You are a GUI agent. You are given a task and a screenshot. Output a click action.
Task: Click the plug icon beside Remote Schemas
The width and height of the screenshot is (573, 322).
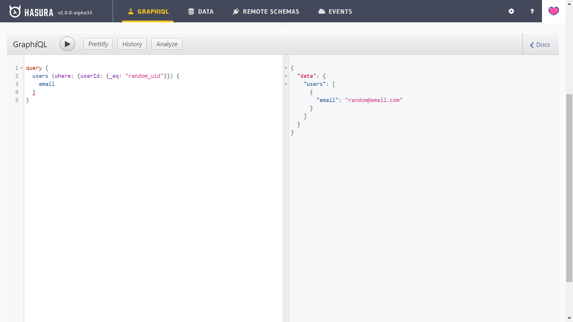tap(236, 12)
